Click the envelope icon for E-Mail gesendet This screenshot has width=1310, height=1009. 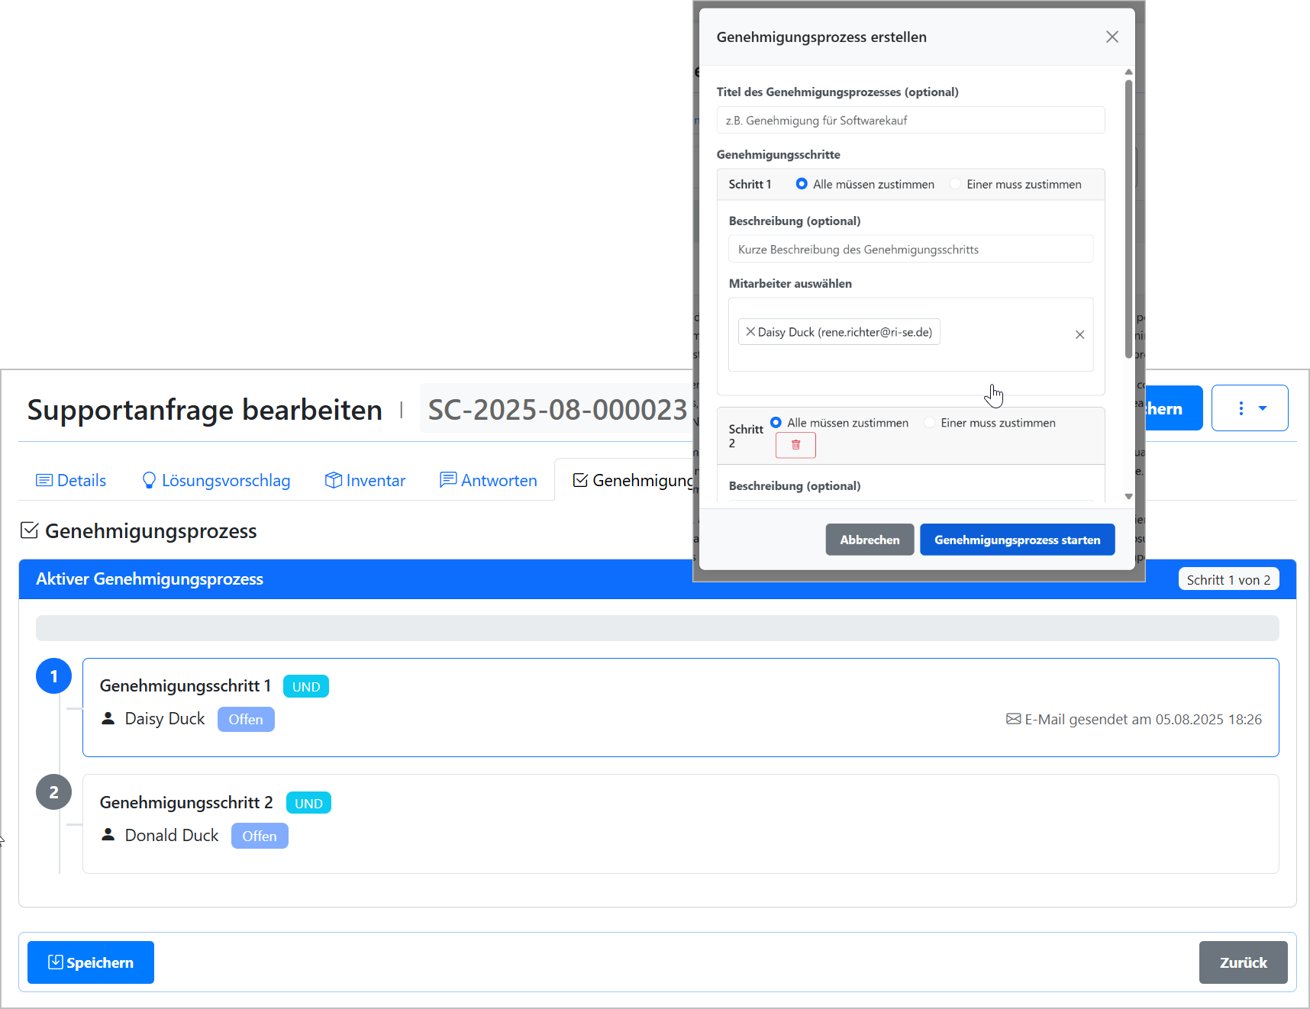coord(1013,719)
